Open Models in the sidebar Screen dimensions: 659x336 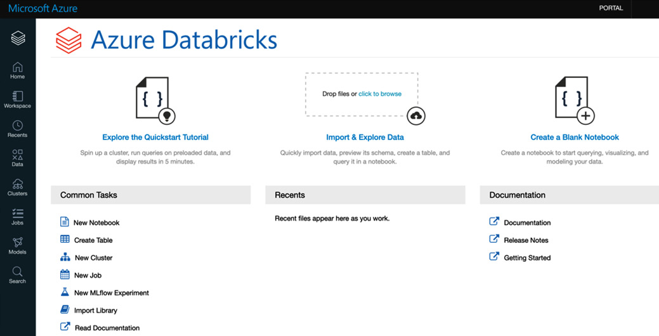pos(18,246)
